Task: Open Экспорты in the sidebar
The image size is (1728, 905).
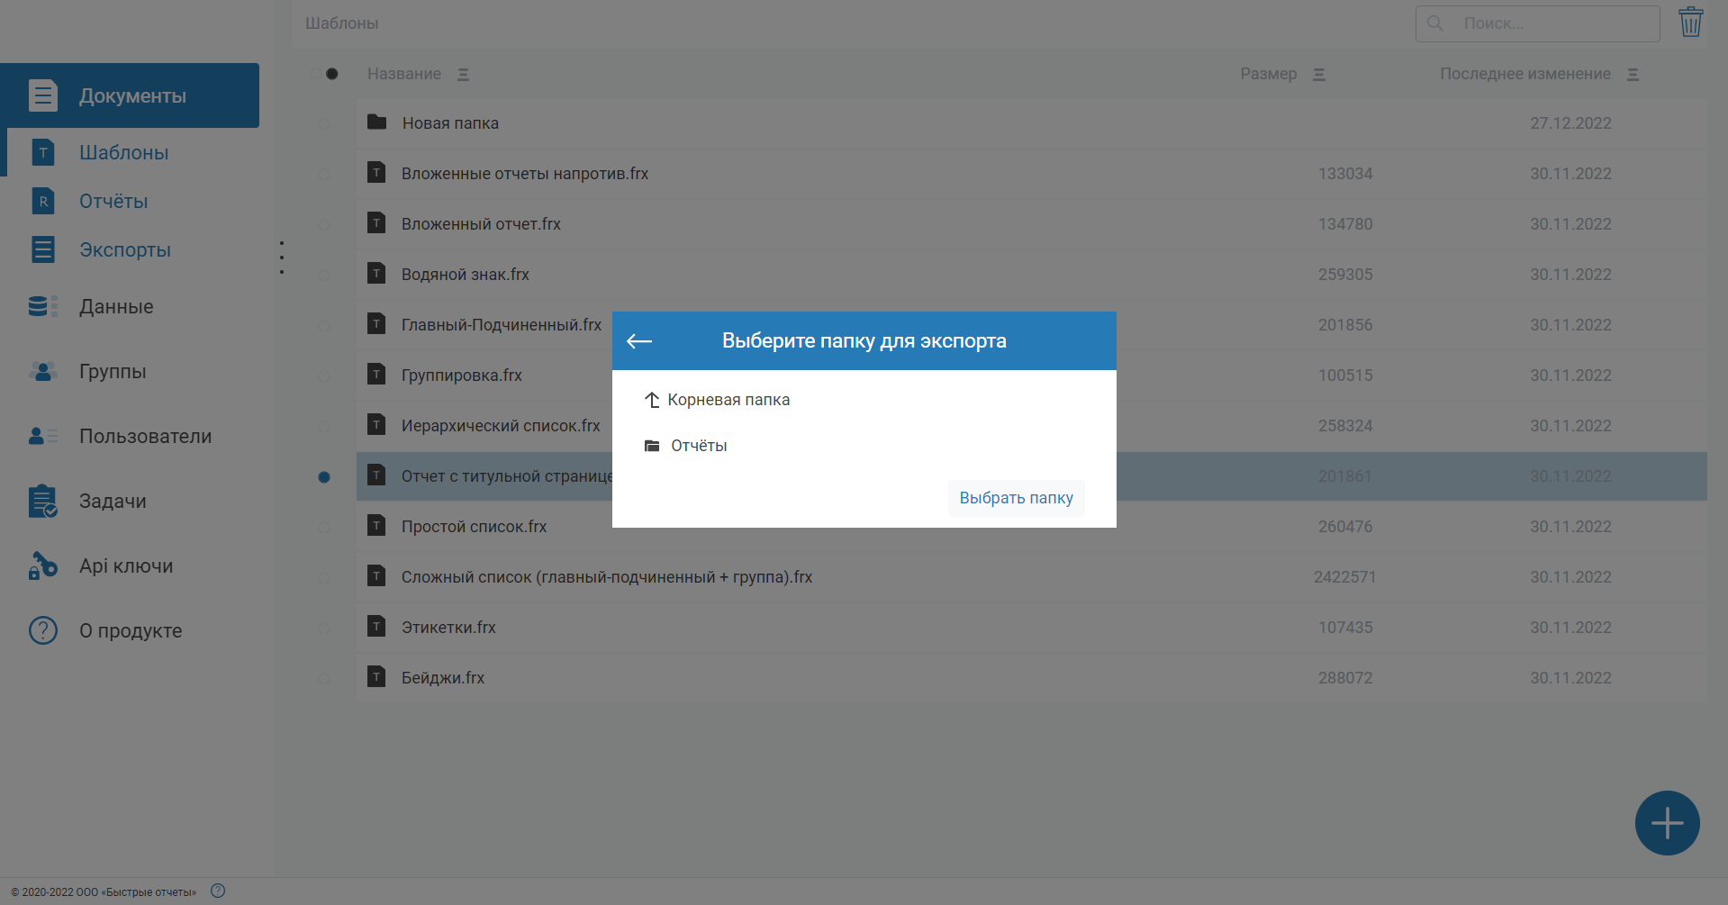Action: coord(125,250)
